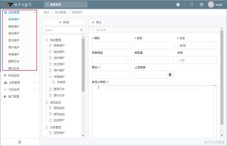Image resolution: width=227 pixels, height=146 pixels.
Task: Open 字典维护 in the sidebar
Action: click(x=14, y=54)
